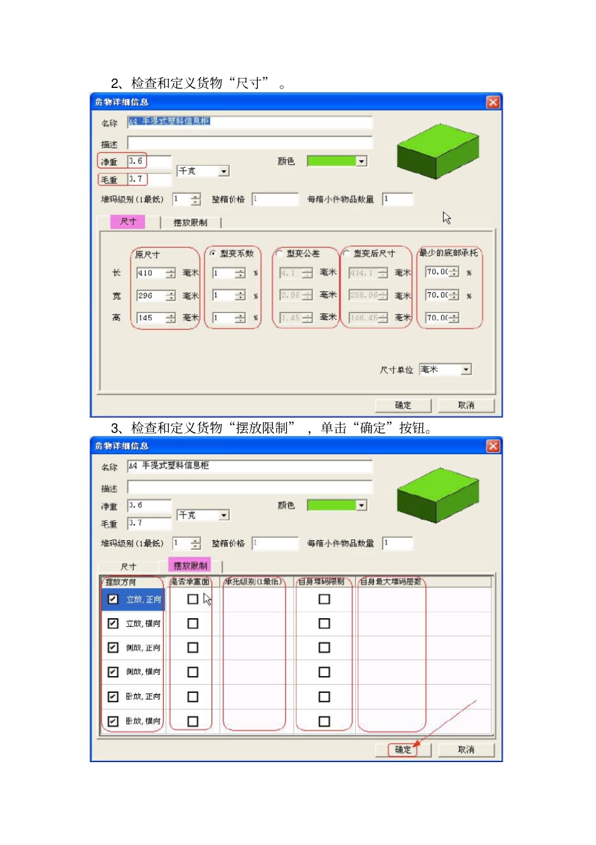Viewport: 596px width, 845px height.
Task: Check 是否承重面 for 立放,正向 row
Action: (x=193, y=599)
